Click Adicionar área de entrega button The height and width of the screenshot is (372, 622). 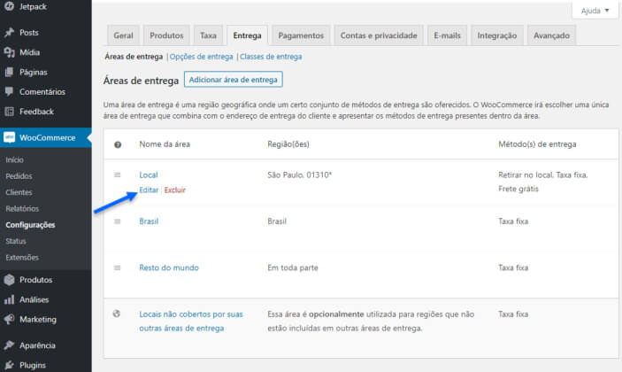point(233,80)
